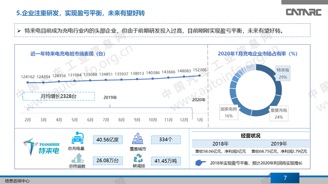Click the 148083 data label
Screen dimensions: 328x184
click(x=184, y=71)
